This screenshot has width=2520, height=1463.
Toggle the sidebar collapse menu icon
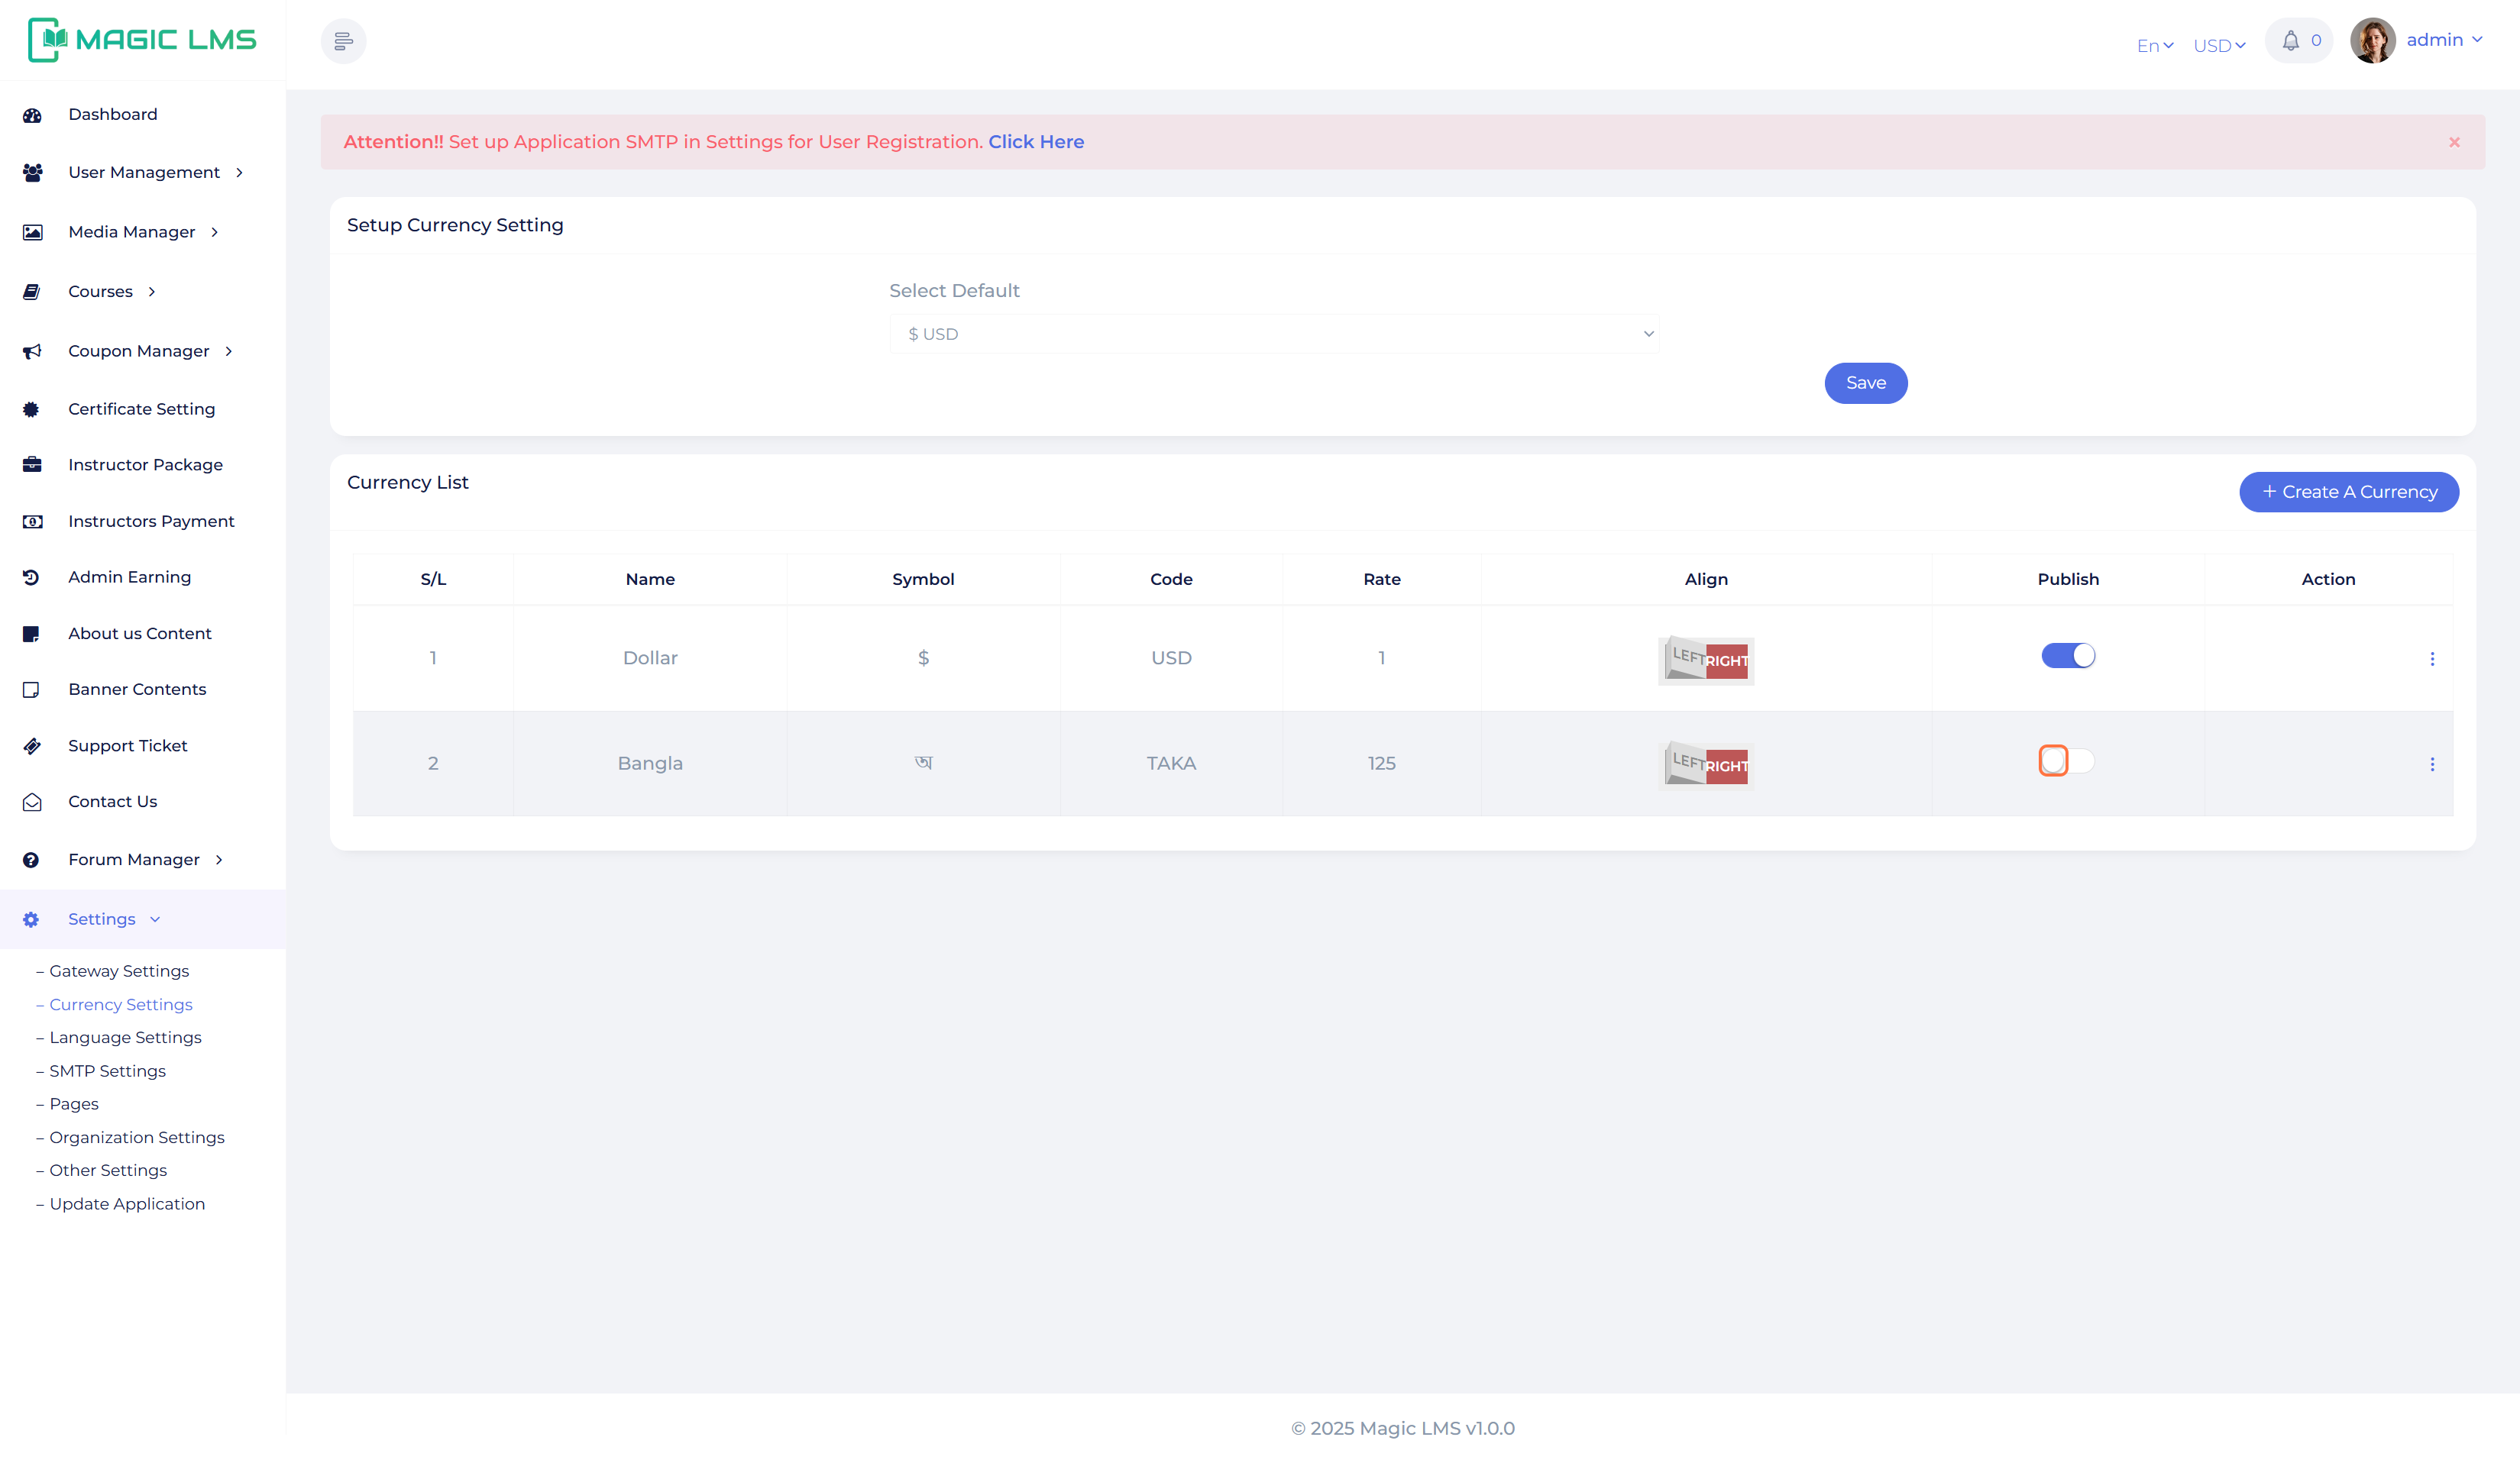pyautogui.click(x=343, y=41)
